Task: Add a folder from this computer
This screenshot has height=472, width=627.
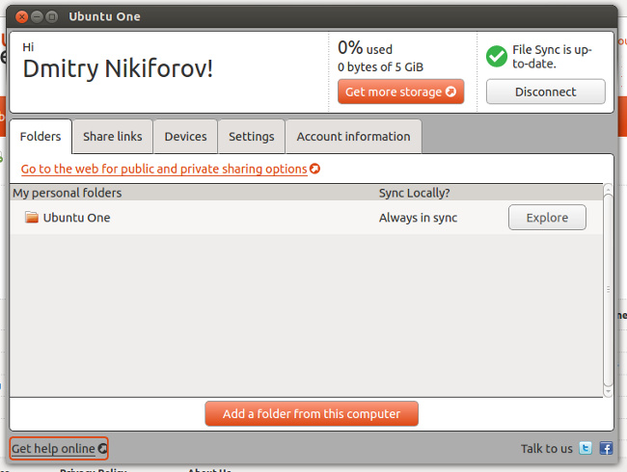Action: (x=312, y=413)
